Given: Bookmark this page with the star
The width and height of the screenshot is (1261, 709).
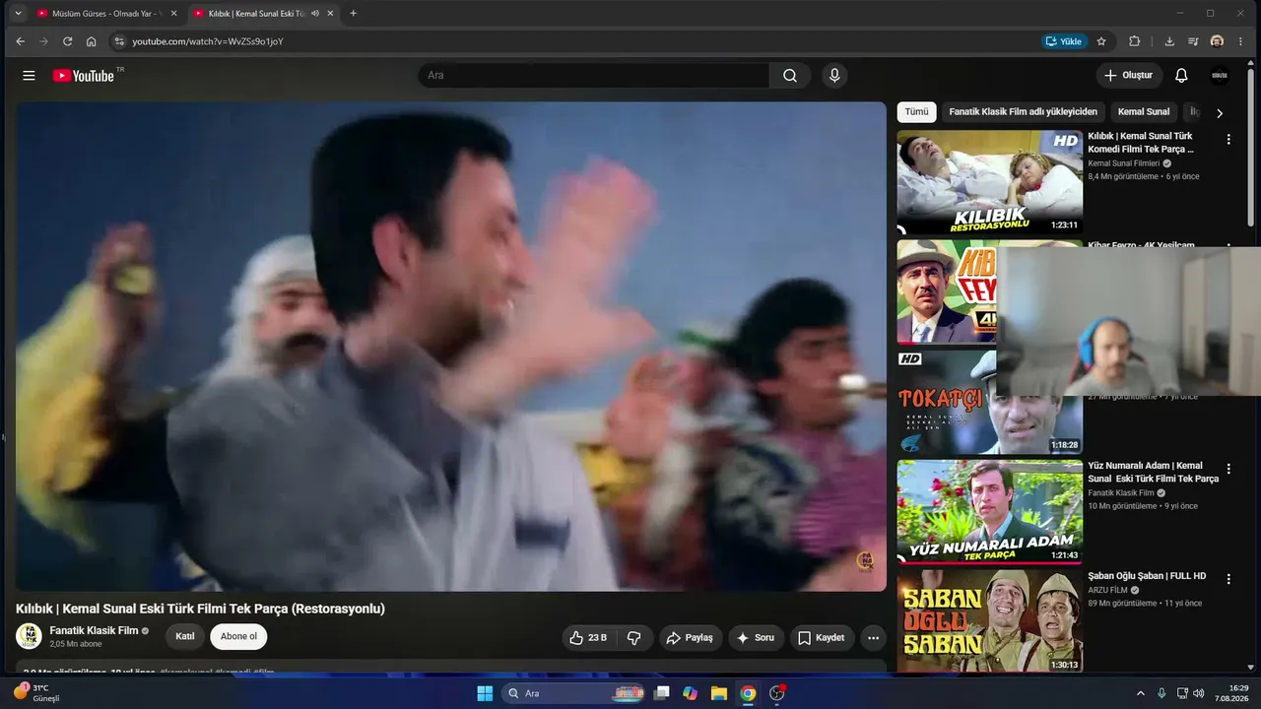Looking at the screenshot, I should [x=1101, y=41].
